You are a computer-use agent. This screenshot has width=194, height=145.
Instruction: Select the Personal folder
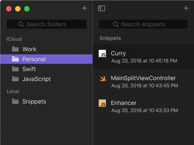(x=47, y=59)
